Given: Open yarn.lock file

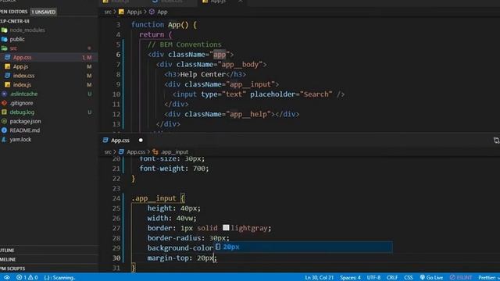Looking at the screenshot, I should (x=20, y=139).
